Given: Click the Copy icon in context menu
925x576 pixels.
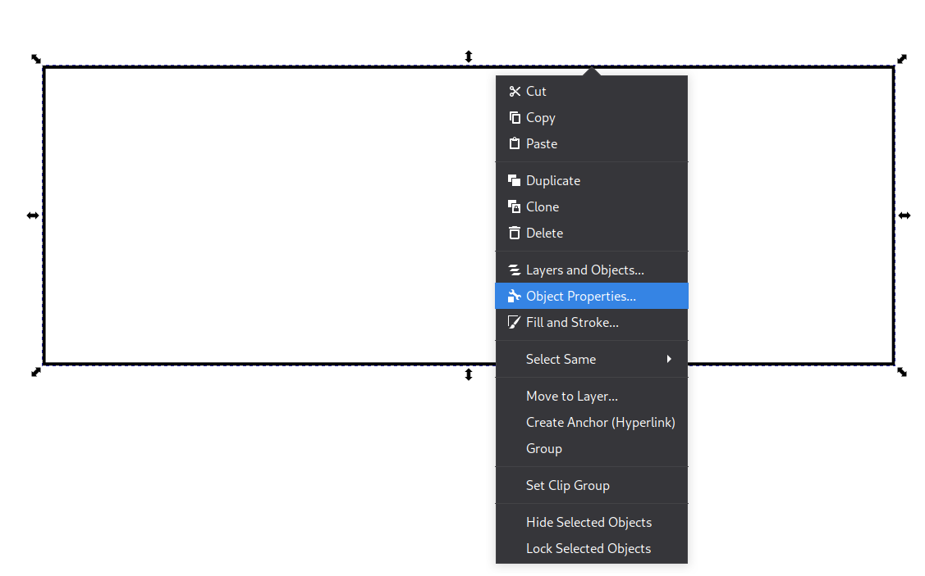Looking at the screenshot, I should point(515,117).
